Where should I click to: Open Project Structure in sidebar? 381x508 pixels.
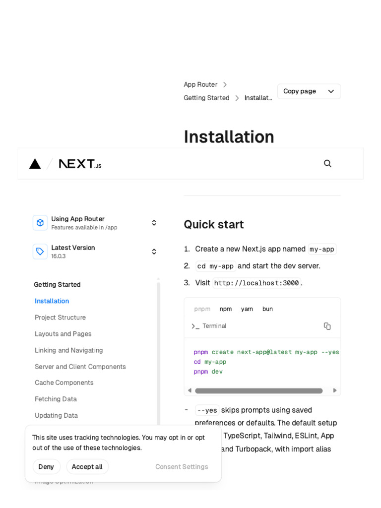[60, 317]
